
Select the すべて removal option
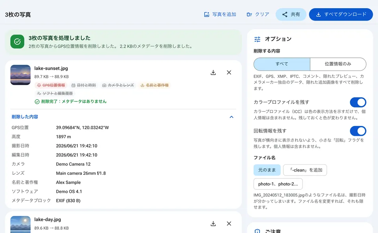point(282,64)
